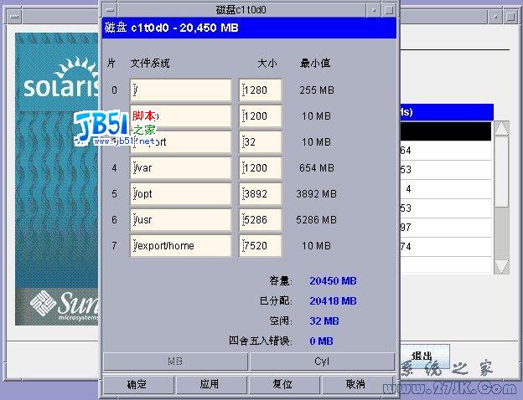
Task: Click the blue header 磁盘 c1t0d0 - 20,450 MB
Action: [249, 28]
